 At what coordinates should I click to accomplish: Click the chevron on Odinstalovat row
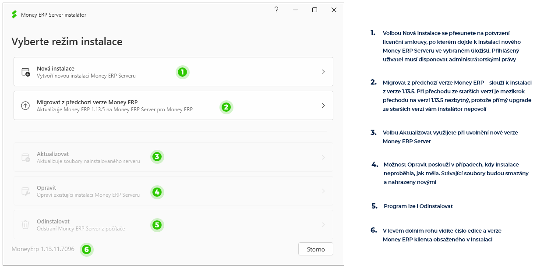(x=323, y=225)
